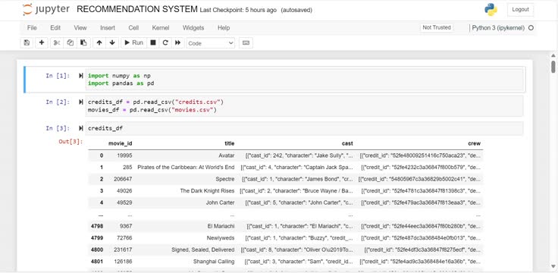The width and height of the screenshot is (558, 273).
Task: Toggle the Not Trusted notebook indicator
Action: point(437,27)
